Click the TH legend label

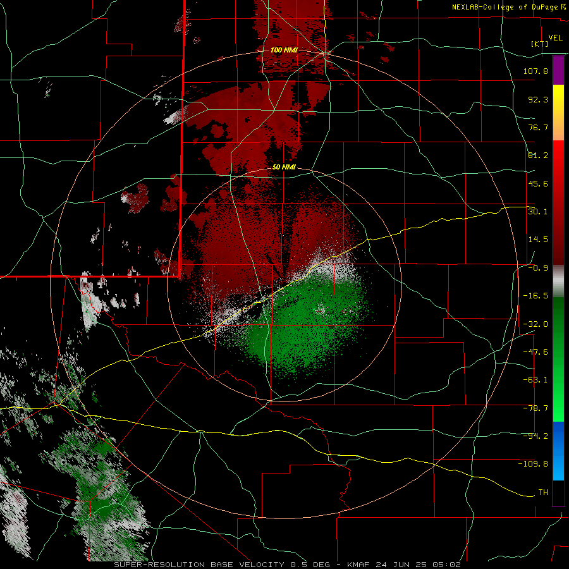click(x=543, y=493)
